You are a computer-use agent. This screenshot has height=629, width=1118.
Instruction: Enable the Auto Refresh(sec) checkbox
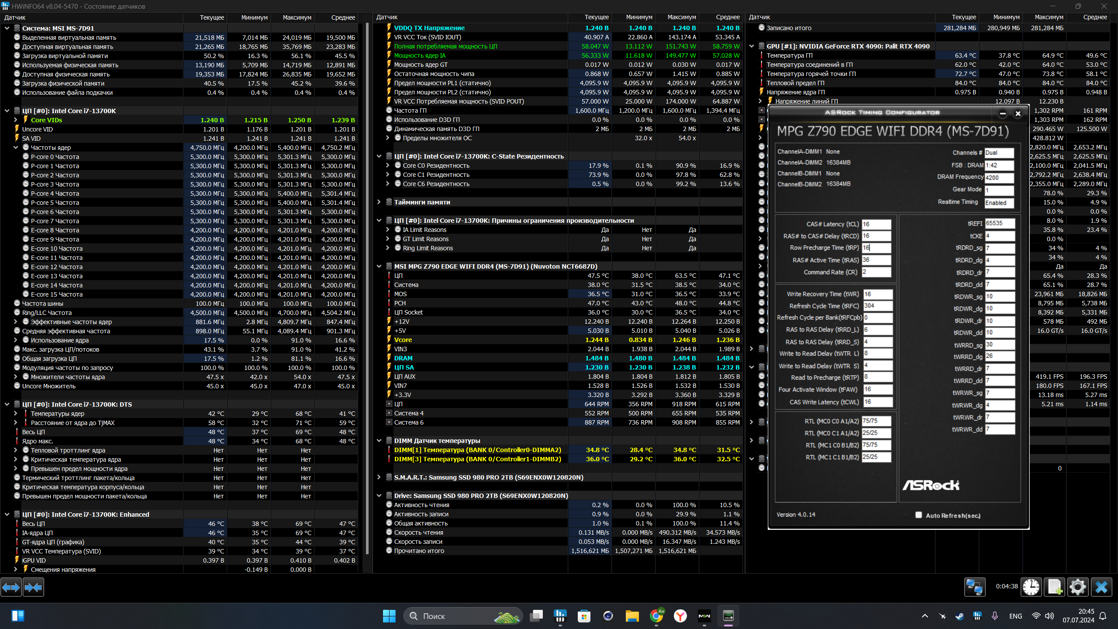pos(919,515)
